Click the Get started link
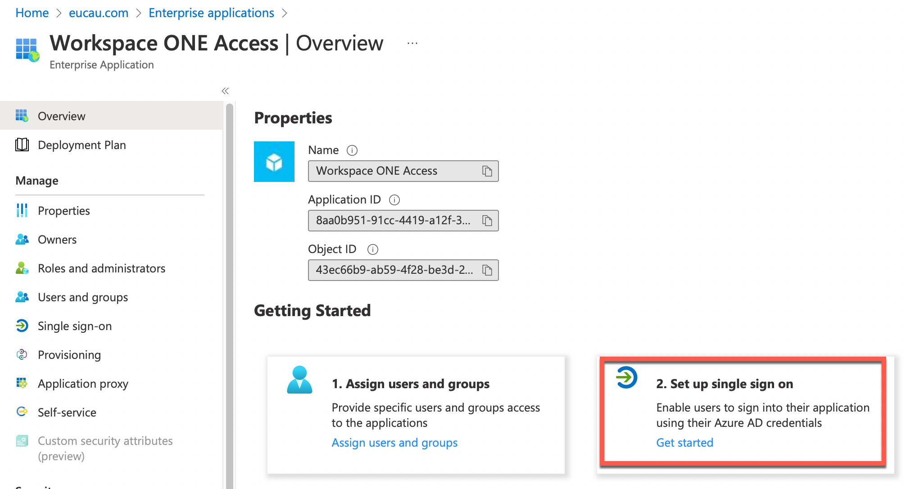The image size is (906, 489). [684, 443]
